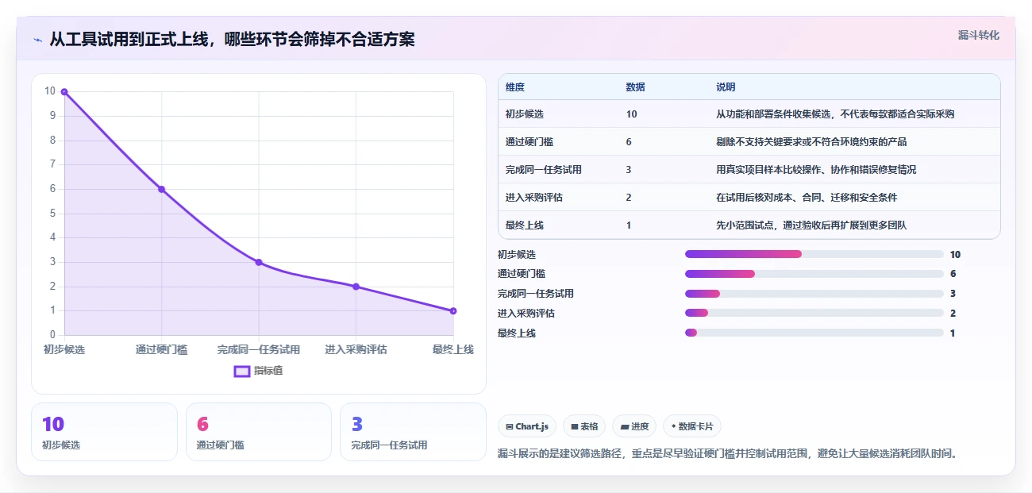
Task: Select the chart point for 通过硬门槛 at 6
Action: (x=161, y=189)
